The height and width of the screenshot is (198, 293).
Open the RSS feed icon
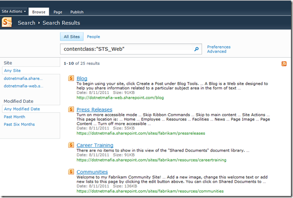pos(284,64)
